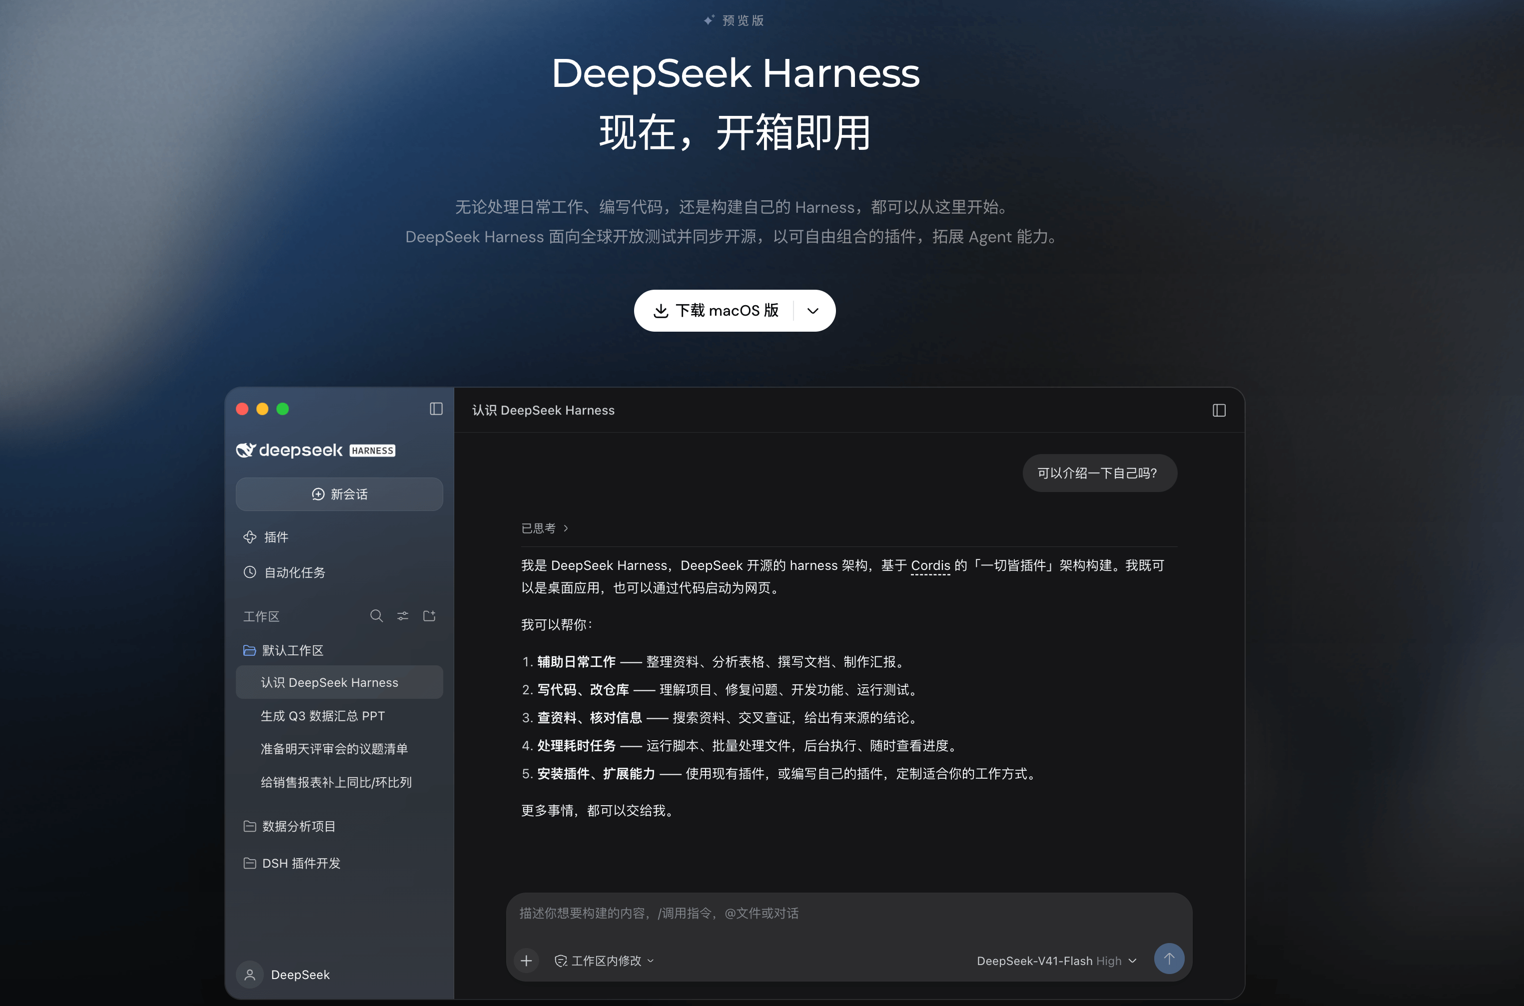Click the 工作区 section header
This screenshot has height=1006, width=1524.
tap(261, 616)
